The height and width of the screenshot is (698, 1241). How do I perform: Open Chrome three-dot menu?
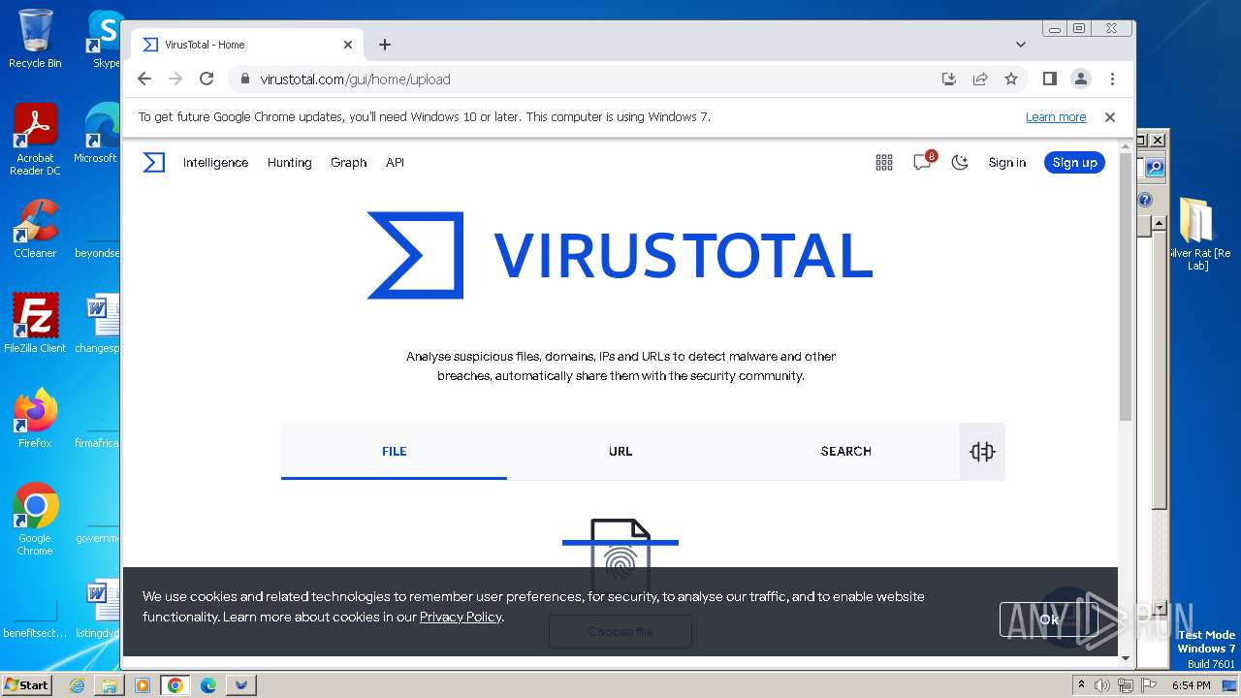[1112, 79]
